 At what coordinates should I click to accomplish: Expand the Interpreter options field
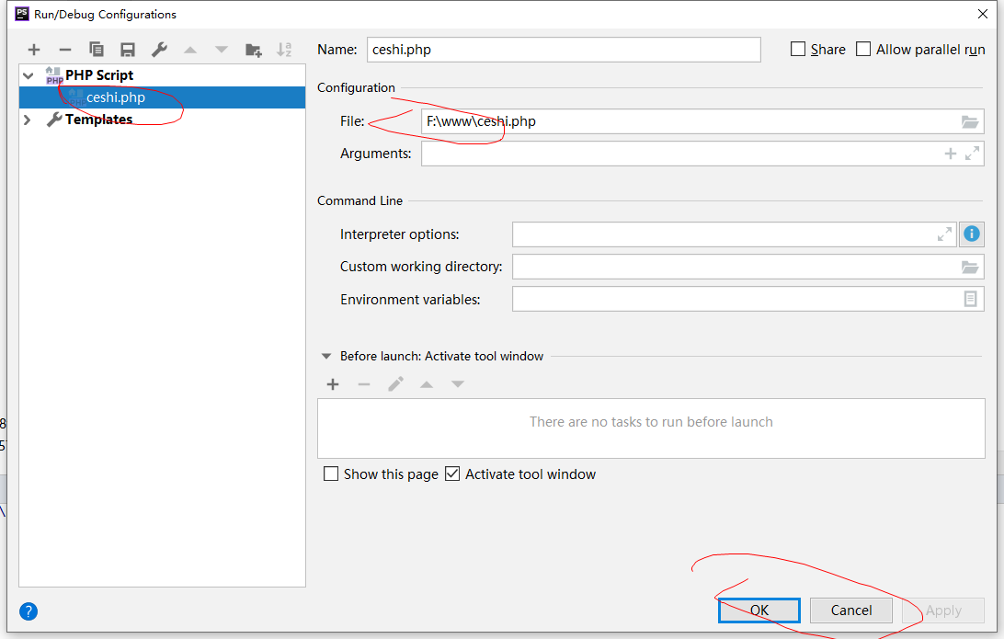pos(944,234)
